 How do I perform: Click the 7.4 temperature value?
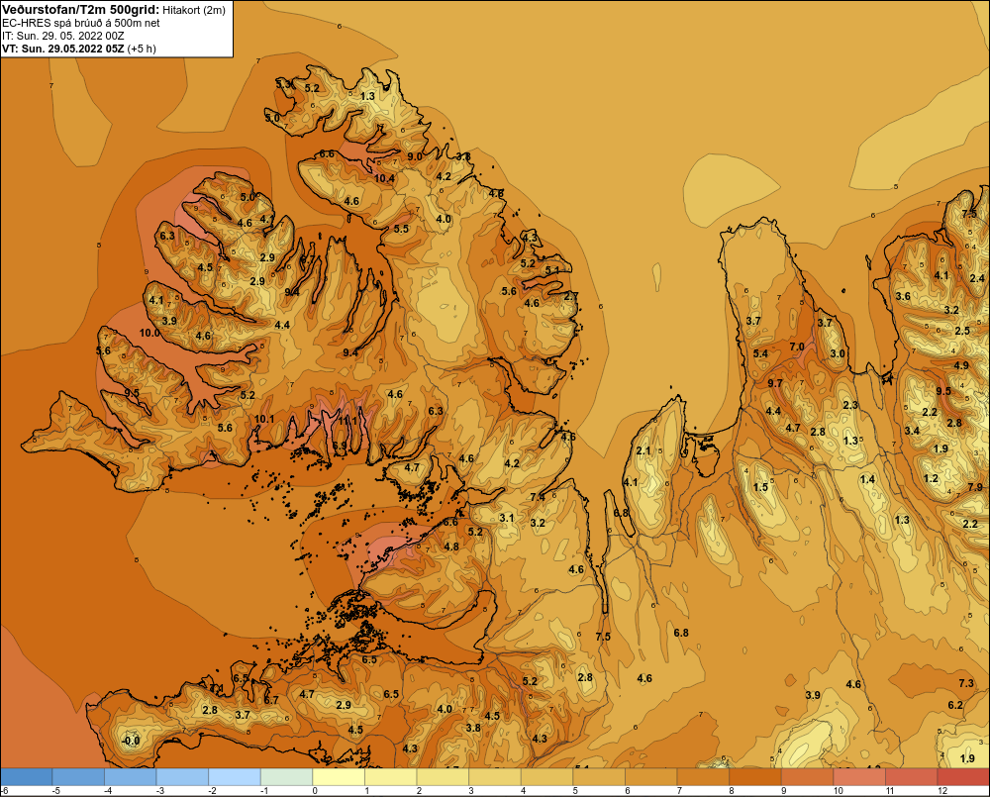[x=538, y=497]
